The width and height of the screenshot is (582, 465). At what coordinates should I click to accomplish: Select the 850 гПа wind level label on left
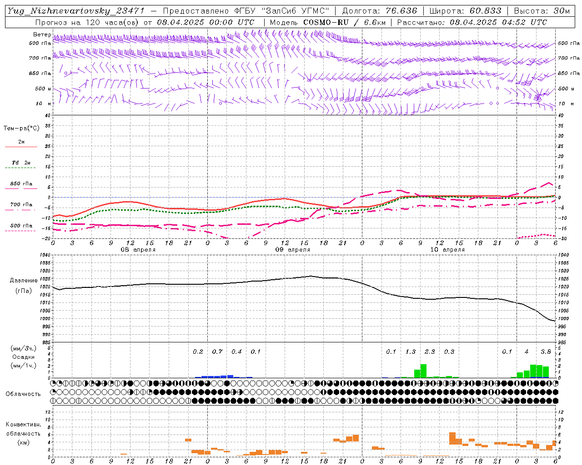(40, 73)
